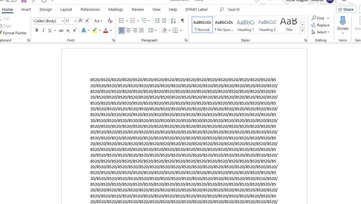Justify the text
361x204 pixels.
pyautogui.click(x=142, y=30)
